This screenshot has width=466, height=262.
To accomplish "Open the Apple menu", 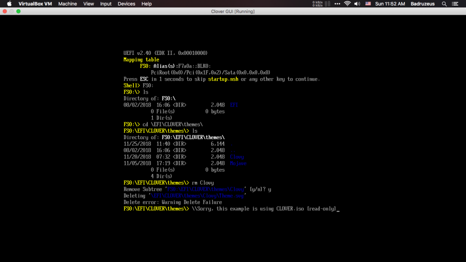I will [x=9, y=4].
